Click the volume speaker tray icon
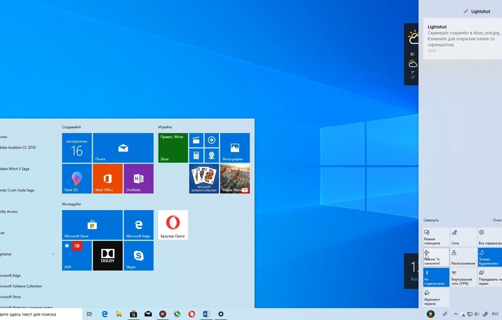 [x=477, y=314]
